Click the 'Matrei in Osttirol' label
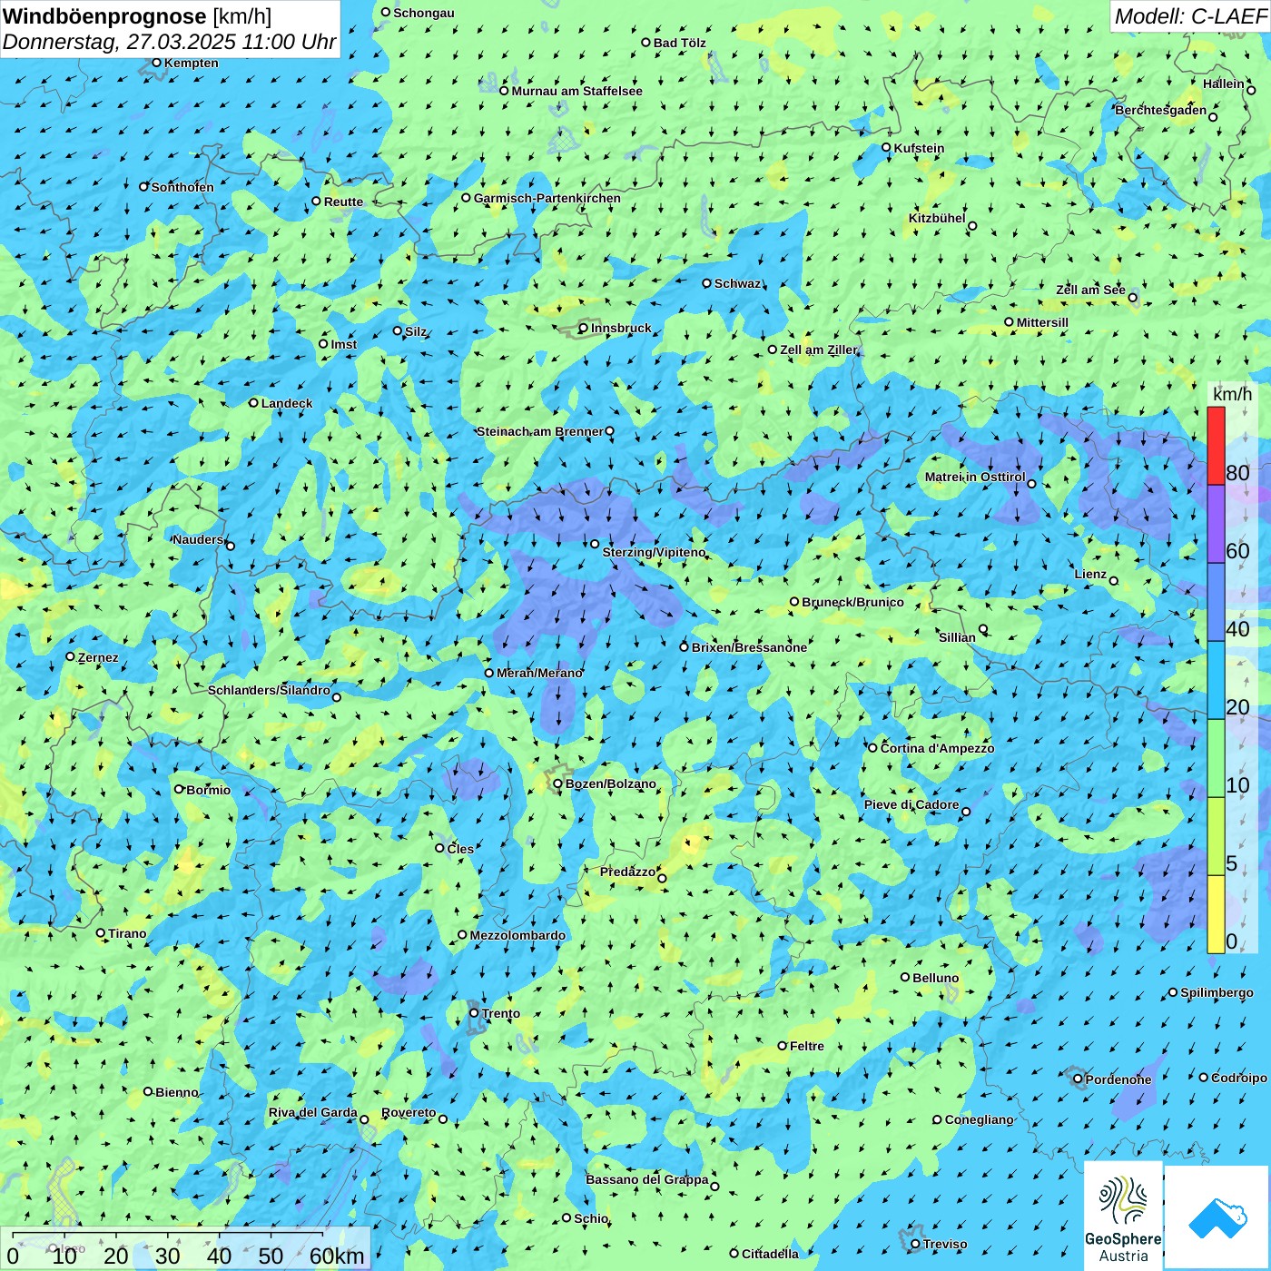Image resolution: width=1271 pixels, height=1271 pixels. (975, 477)
